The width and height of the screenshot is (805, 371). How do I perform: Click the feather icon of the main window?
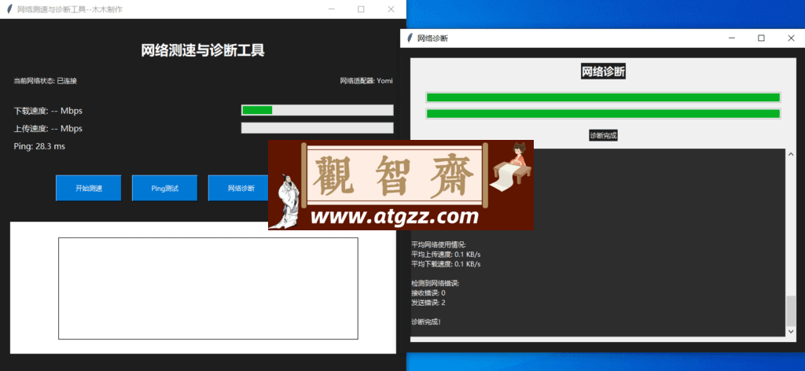point(9,9)
